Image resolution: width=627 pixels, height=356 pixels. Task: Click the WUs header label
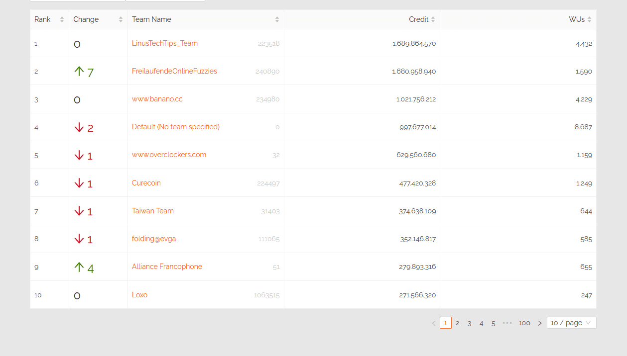coord(577,19)
